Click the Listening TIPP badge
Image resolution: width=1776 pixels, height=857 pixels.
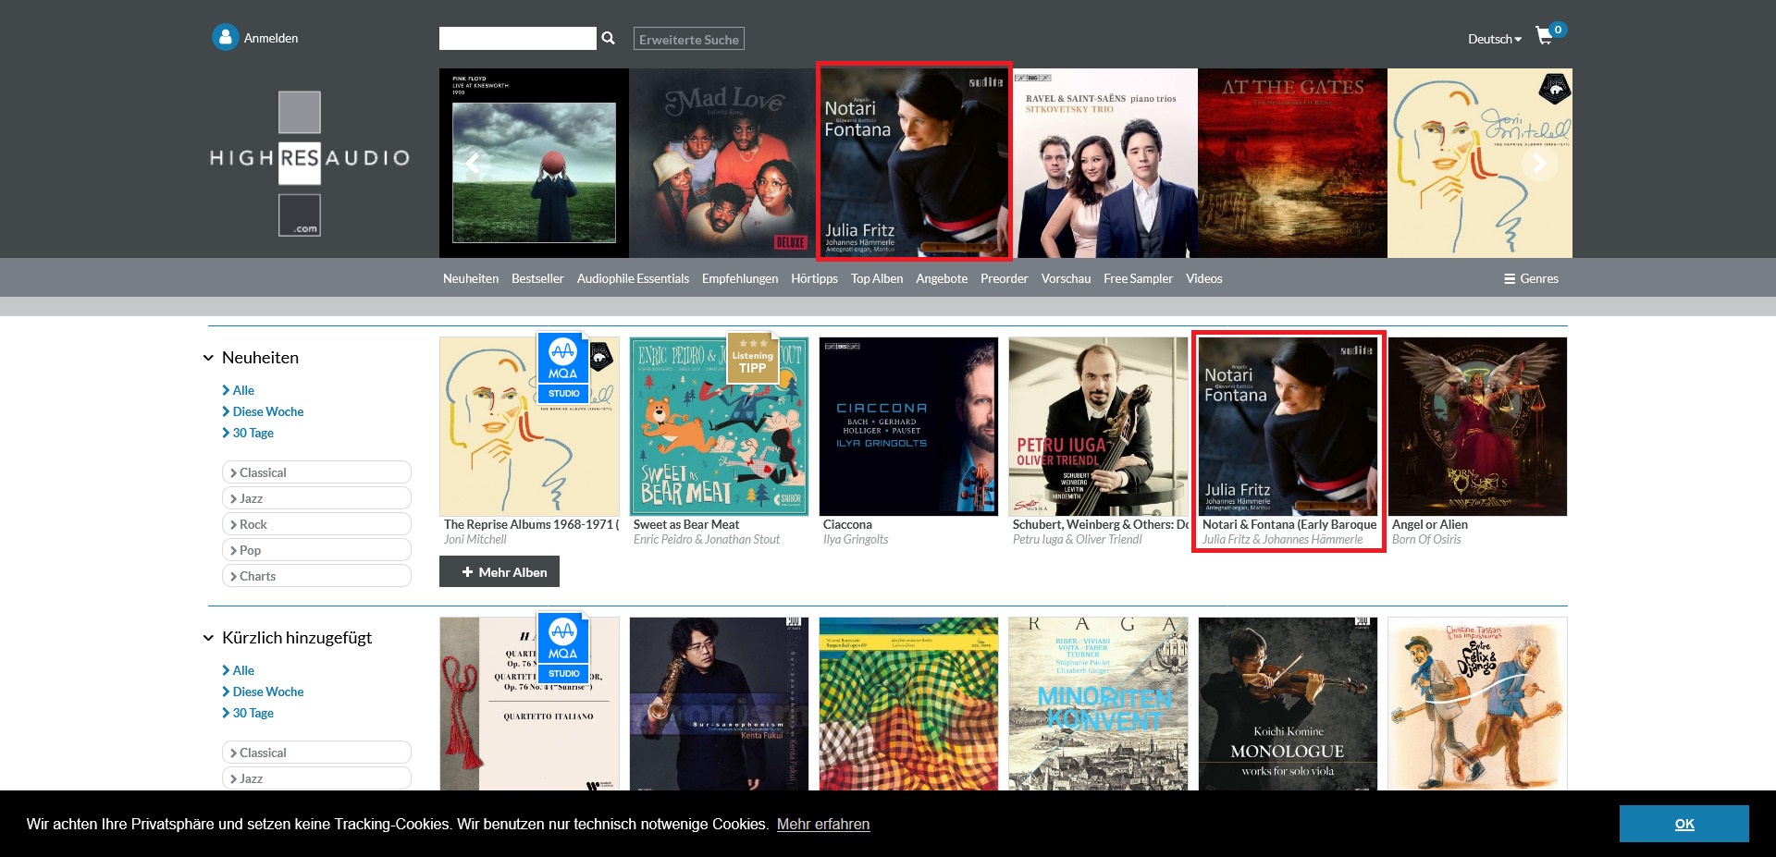[752, 357]
